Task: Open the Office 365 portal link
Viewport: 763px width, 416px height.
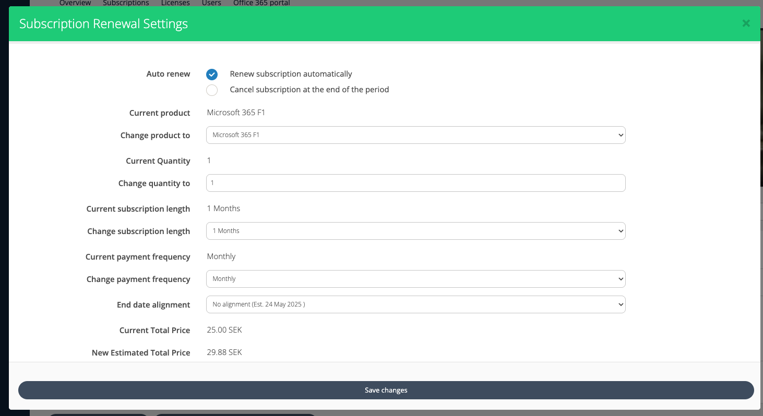Action: pyautogui.click(x=261, y=3)
